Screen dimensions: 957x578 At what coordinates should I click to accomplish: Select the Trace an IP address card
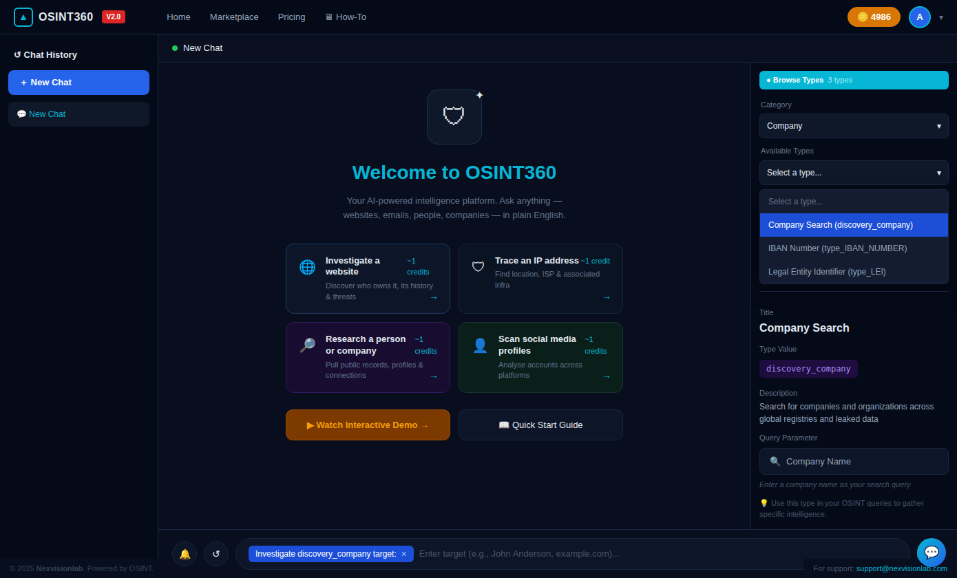(x=540, y=279)
